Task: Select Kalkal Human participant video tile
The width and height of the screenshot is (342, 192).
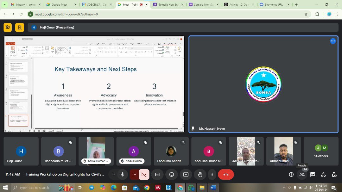Action: coord(96,151)
